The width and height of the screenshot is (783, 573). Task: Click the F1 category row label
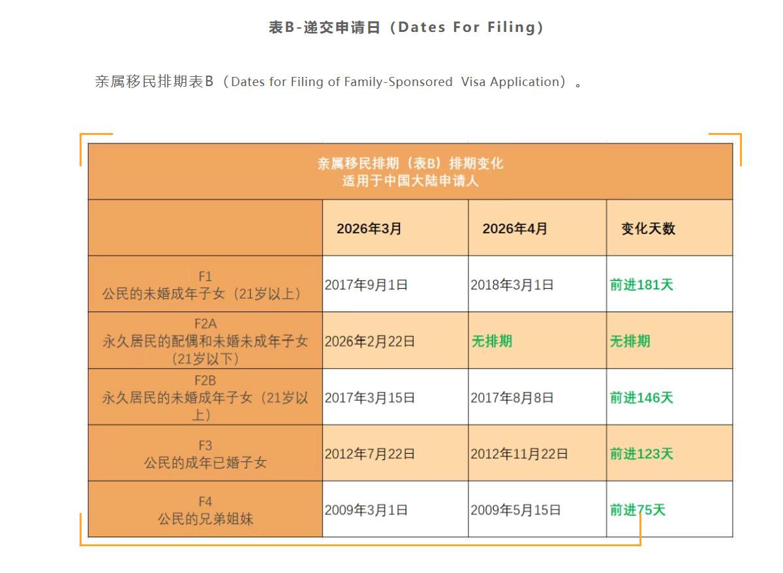[204, 284]
